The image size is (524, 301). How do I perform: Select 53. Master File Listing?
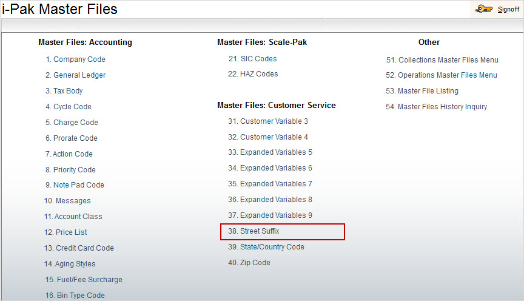click(x=422, y=91)
